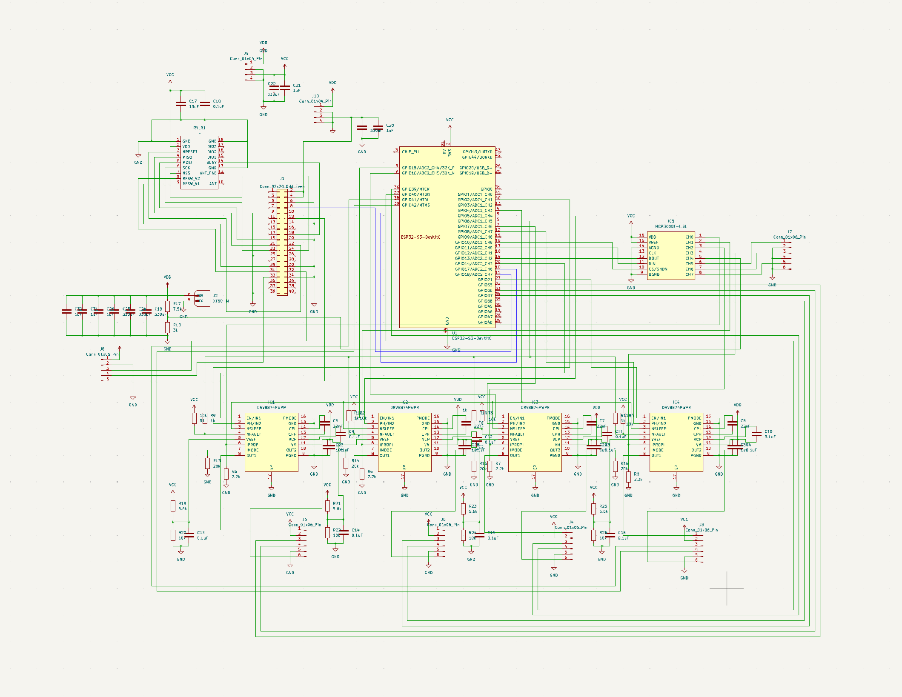Click the RFSW_V1 pin on RYLR1

pyautogui.click(x=191, y=184)
